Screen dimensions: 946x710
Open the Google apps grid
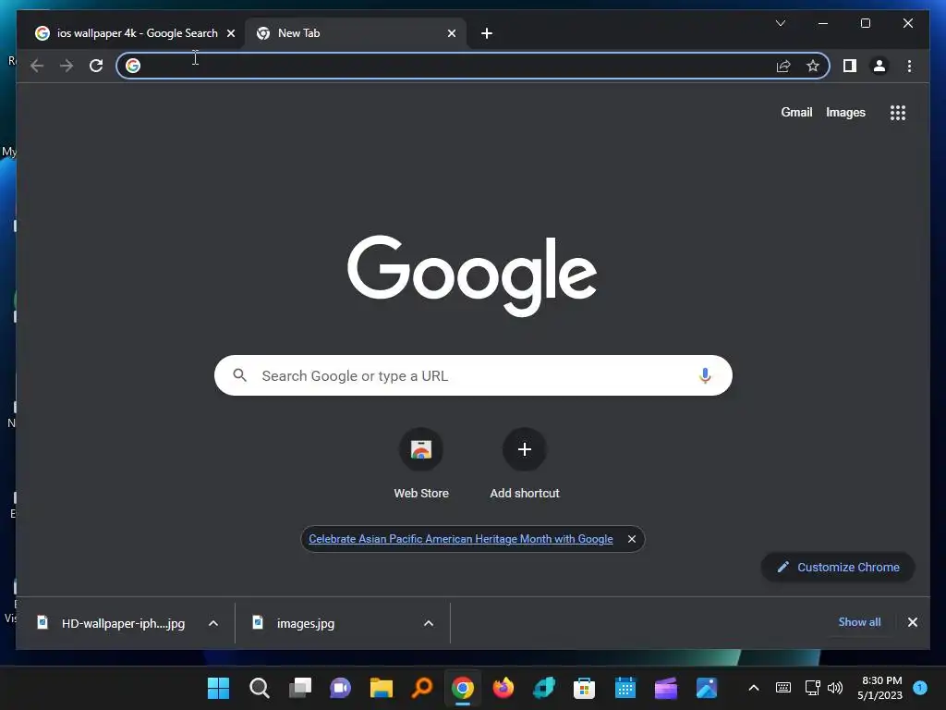(x=898, y=112)
